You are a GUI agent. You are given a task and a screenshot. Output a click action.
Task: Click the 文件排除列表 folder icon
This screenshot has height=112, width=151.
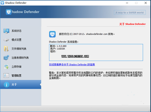(x=6, y=49)
